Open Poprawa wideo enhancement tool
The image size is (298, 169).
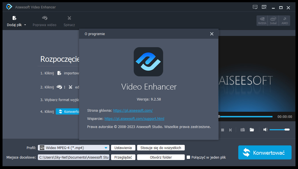[x=45, y=21]
